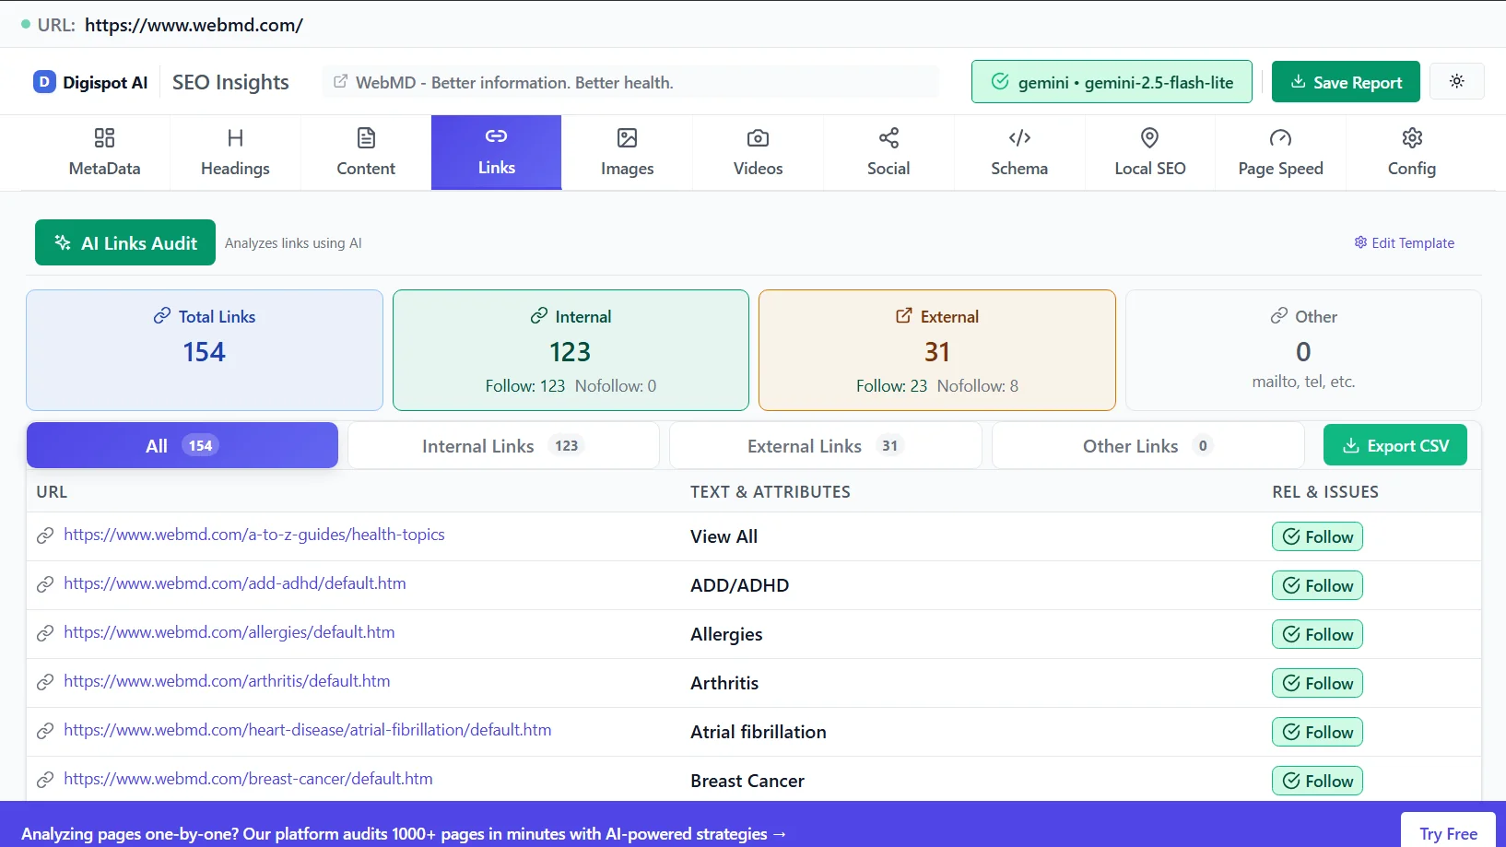Select the Links tab

point(496,153)
